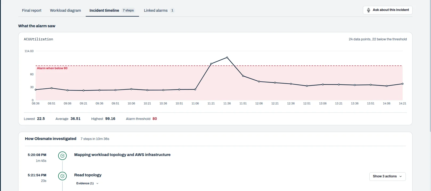Image resolution: width=431 pixels, height=191 pixels.
Task: Click the Lowest 22.5 statistic
Action: [34, 119]
